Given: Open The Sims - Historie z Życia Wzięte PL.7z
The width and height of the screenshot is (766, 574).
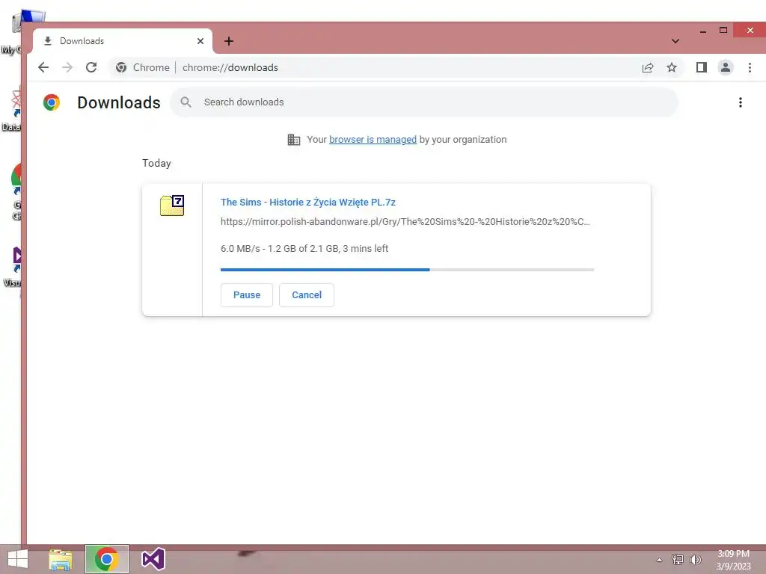Looking at the screenshot, I should coord(307,202).
